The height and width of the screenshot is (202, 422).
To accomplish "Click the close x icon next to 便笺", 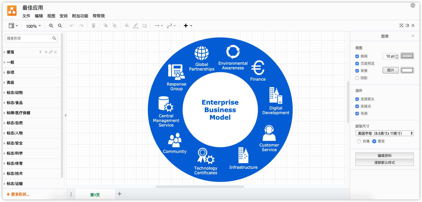I will click(56, 52).
